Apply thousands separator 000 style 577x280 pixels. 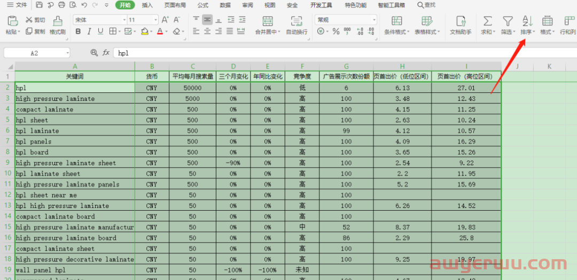[x=347, y=31]
